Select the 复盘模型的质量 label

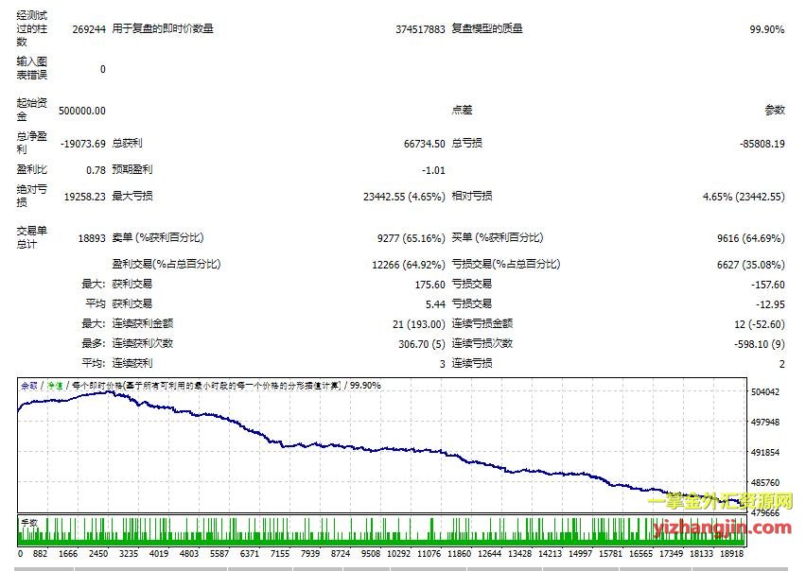pyautogui.click(x=487, y=28)
